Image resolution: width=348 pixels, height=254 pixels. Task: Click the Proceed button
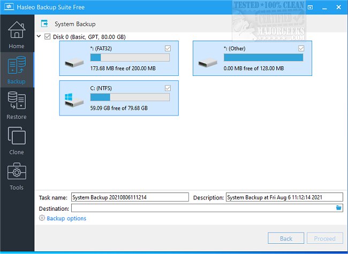(324, 238)
